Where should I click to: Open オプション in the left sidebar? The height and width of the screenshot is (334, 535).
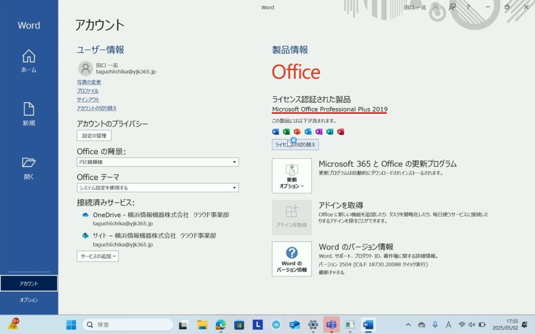coord(29,300)
